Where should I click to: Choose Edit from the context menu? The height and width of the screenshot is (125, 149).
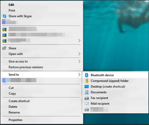coord(42,5)
